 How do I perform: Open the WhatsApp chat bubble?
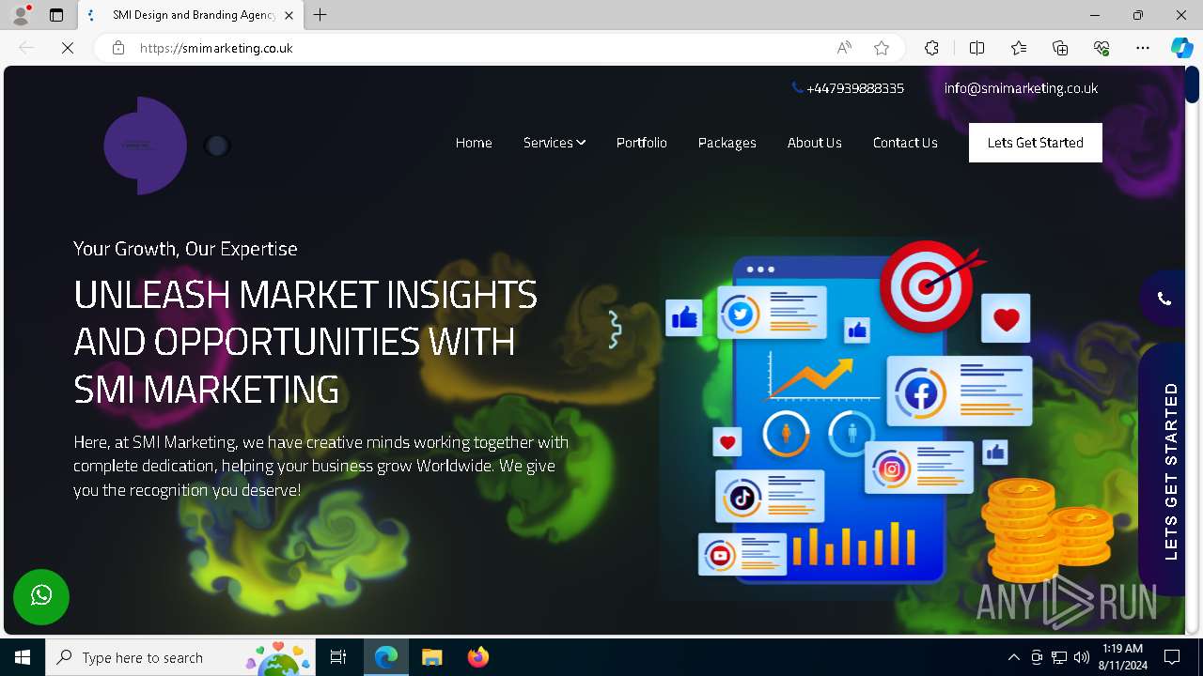pos(41,597)
